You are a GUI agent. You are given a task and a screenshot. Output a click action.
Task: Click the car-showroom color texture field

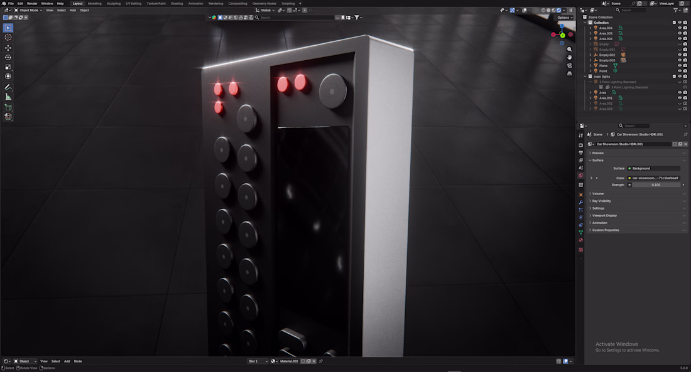pos(653,178)
